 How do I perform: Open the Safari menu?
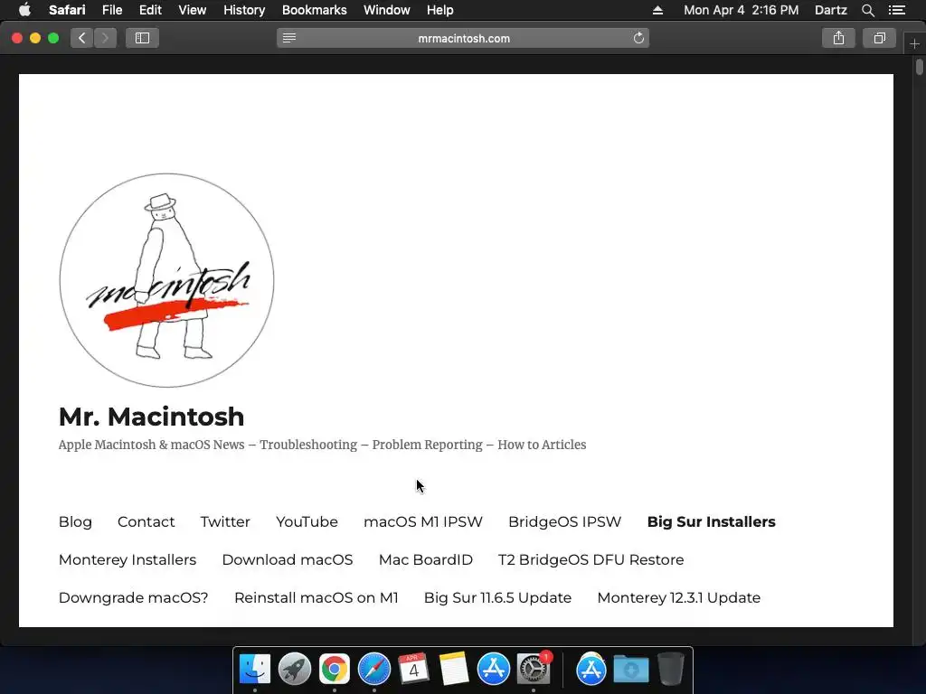click(x=67, y=10)
